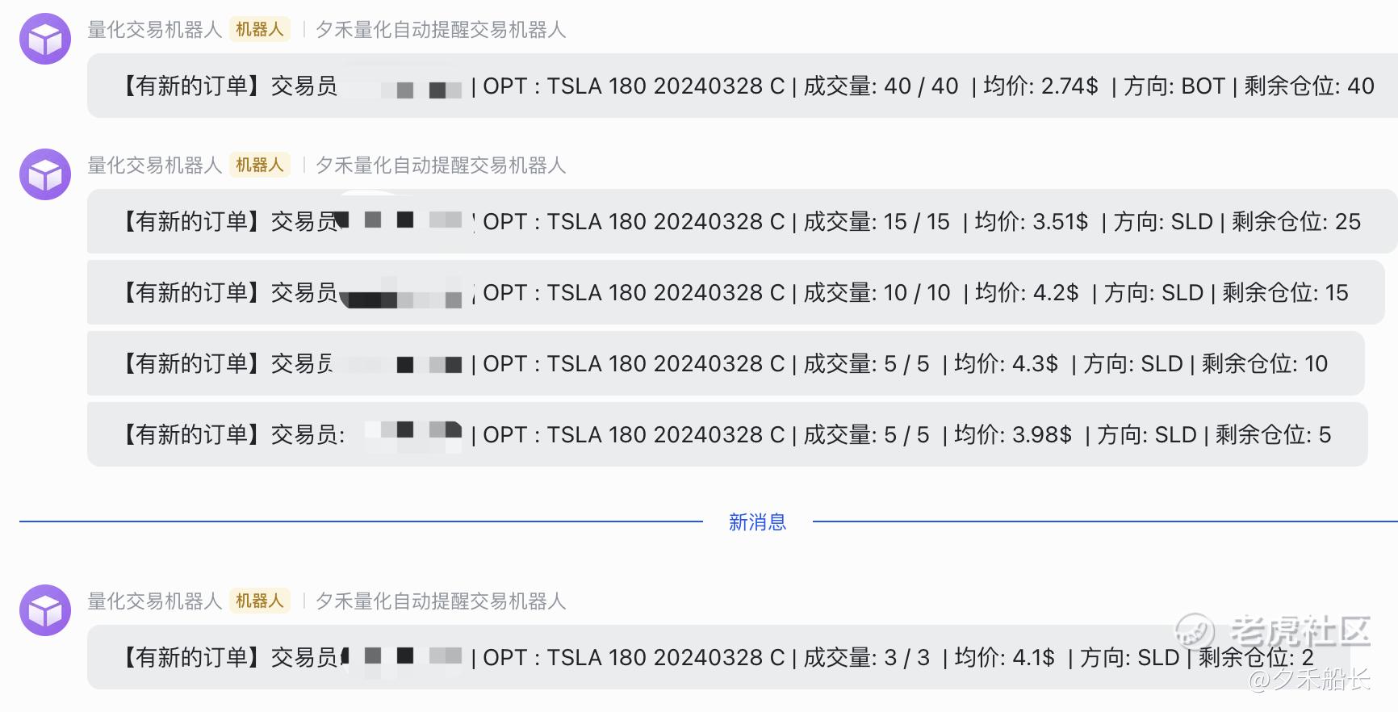
Task: Select the BOT order message with 剩余仓位 40
Action: point(743,86)
